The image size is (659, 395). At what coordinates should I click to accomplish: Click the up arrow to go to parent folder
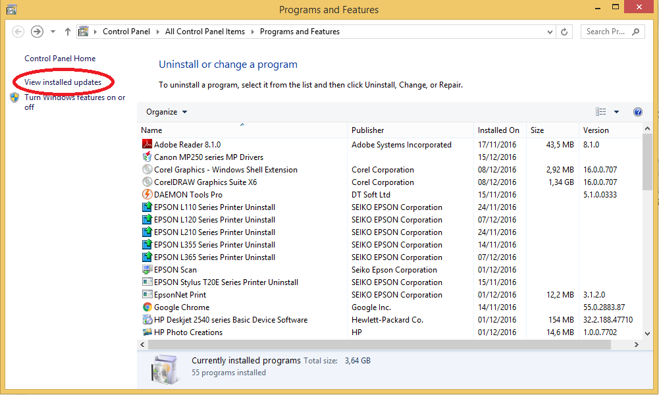(67, 32)
